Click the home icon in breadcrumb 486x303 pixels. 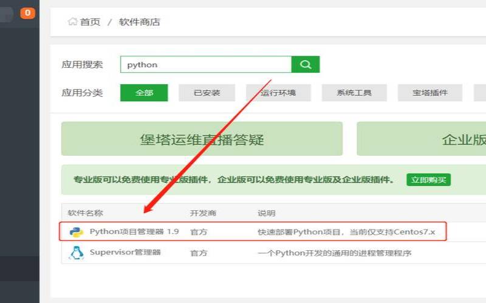click(x=72, y=22)
